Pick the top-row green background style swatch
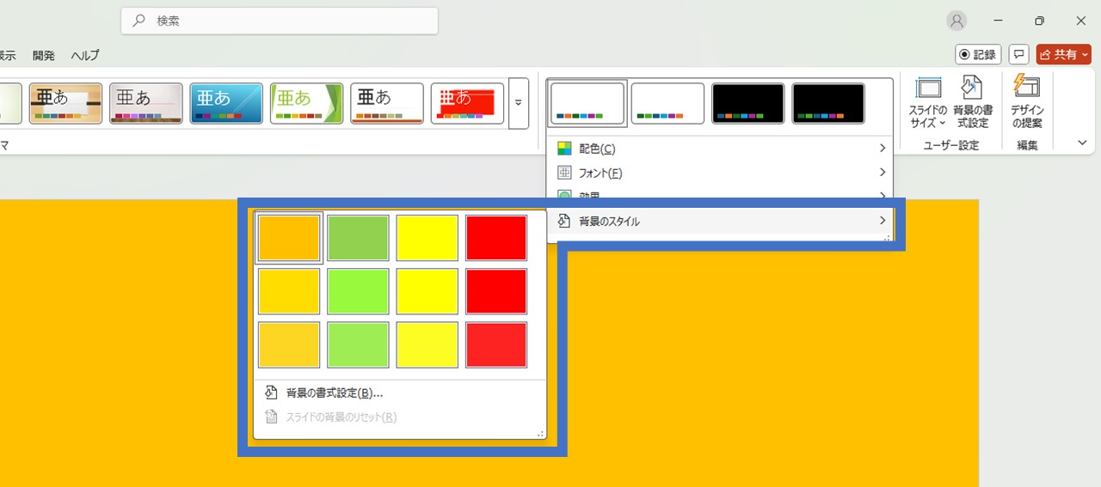 point(358,238)
